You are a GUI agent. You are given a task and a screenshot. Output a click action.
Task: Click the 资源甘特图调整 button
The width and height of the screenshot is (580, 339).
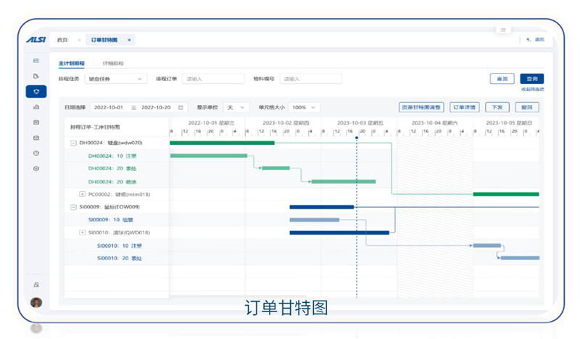click(421, 107)
